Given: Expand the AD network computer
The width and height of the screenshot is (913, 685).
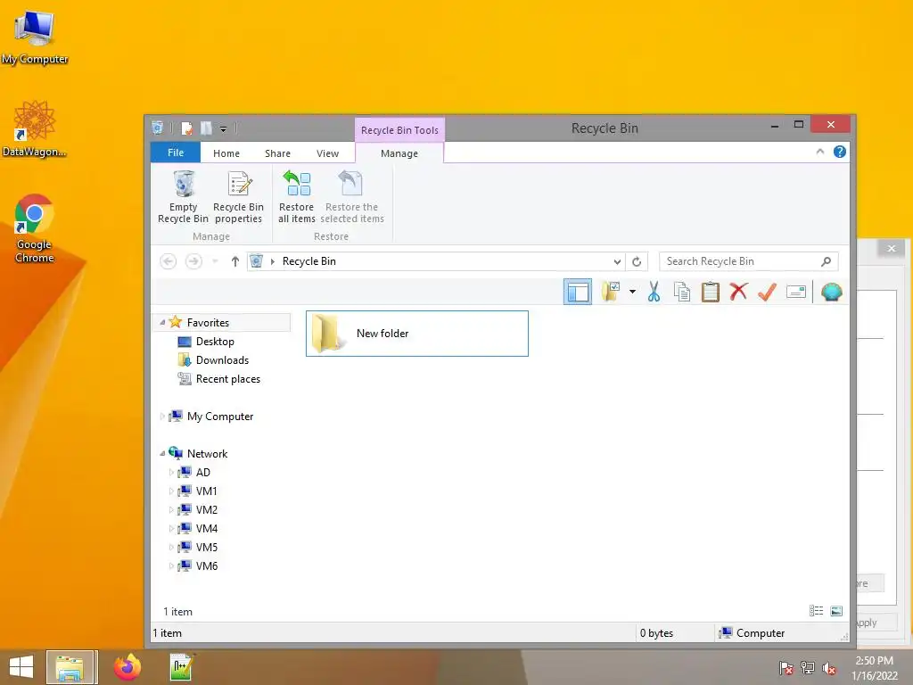Looking at the screenshot, I should (x=171, y=473).
